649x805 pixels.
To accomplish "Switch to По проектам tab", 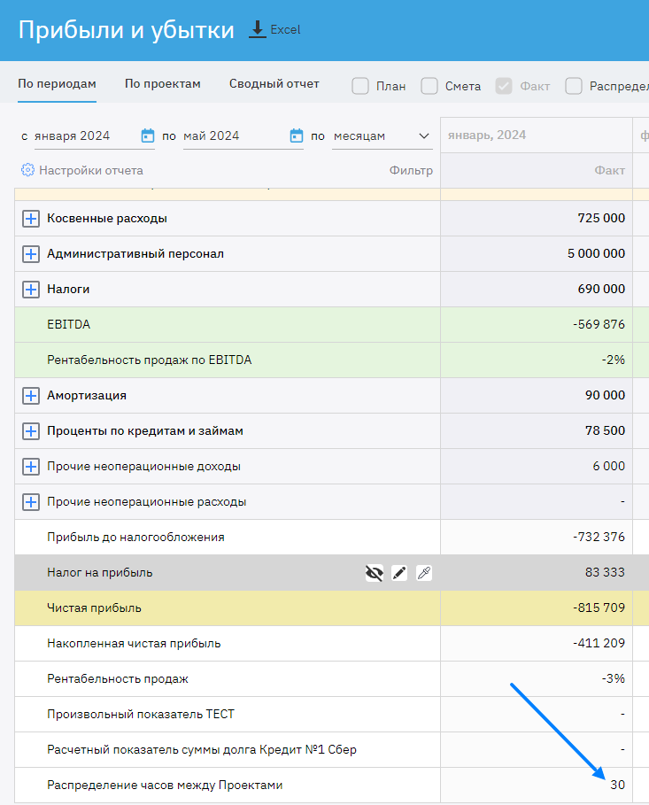I will 162,84.
